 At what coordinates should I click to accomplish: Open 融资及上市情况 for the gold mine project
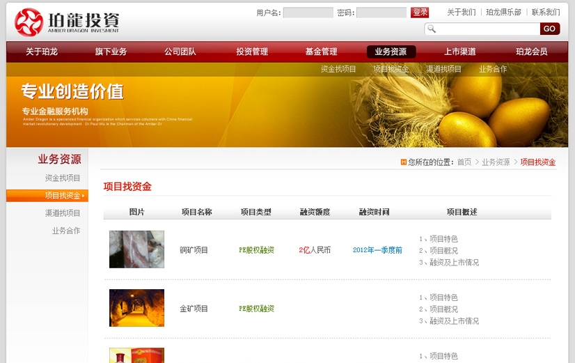pos(454,321)
